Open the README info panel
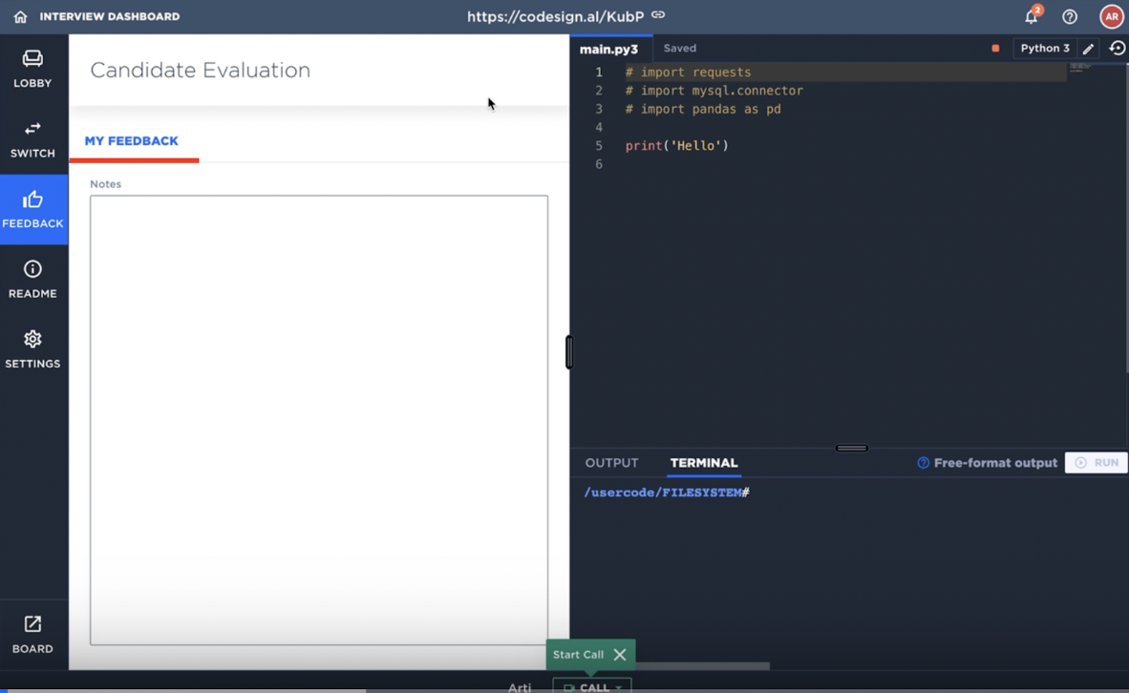The width and height of the screenshot is (1129, 693). 32,279
